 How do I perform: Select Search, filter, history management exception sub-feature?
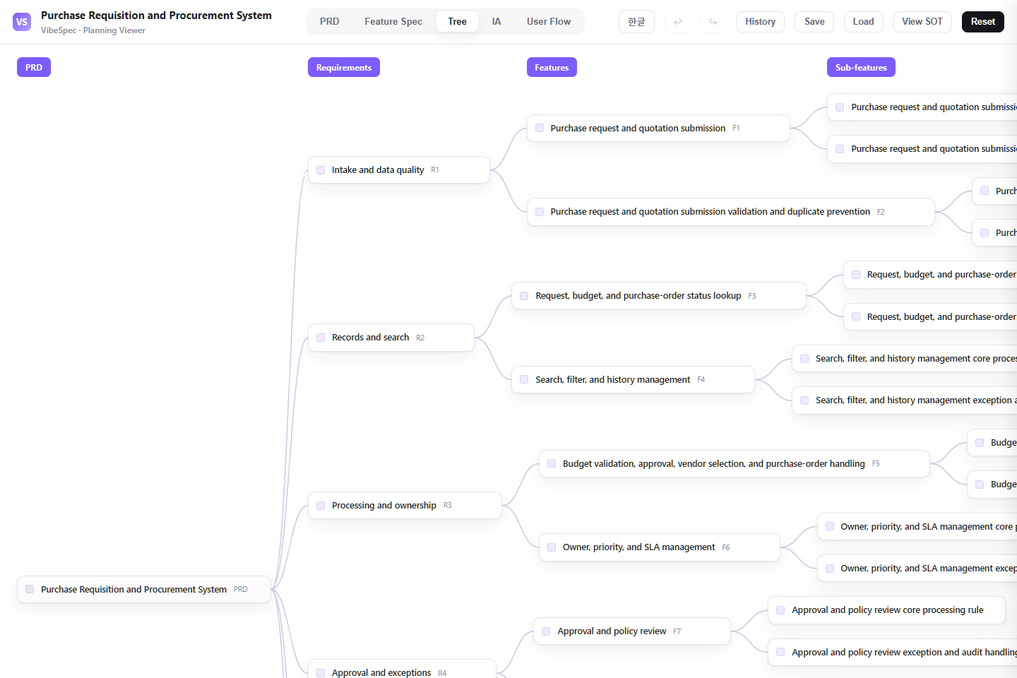point(904,400)
